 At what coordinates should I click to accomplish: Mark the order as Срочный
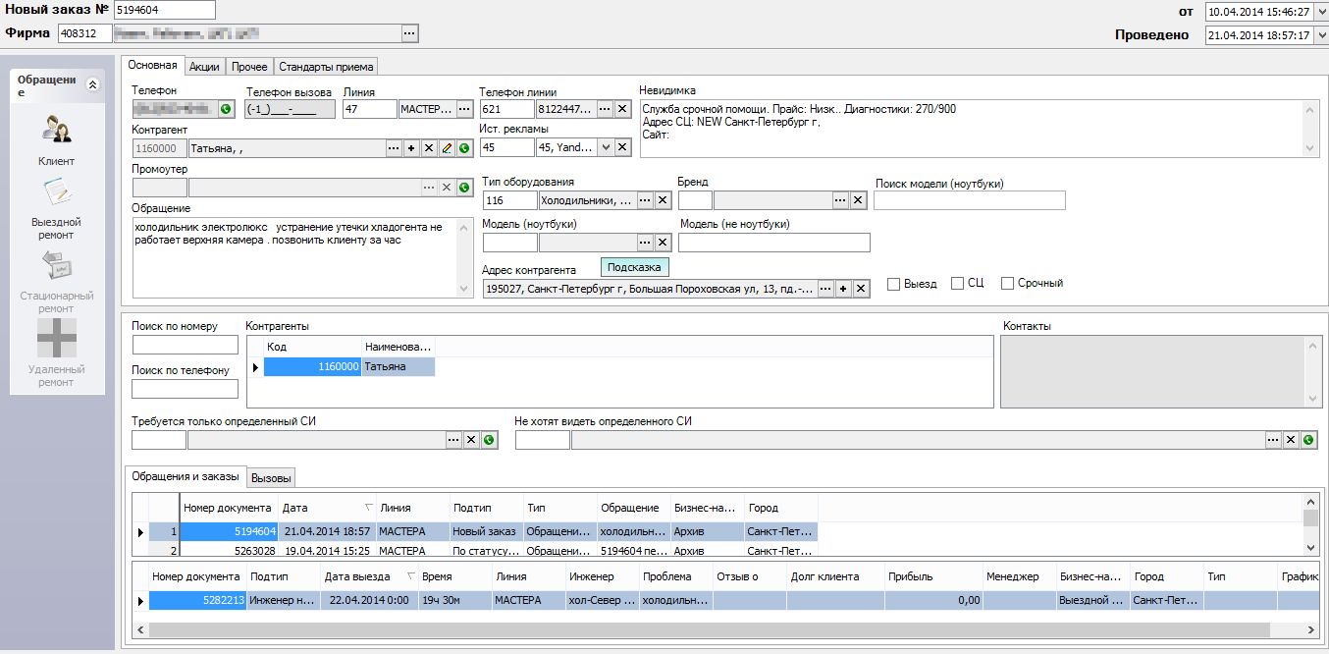(x=1007, y=284)
